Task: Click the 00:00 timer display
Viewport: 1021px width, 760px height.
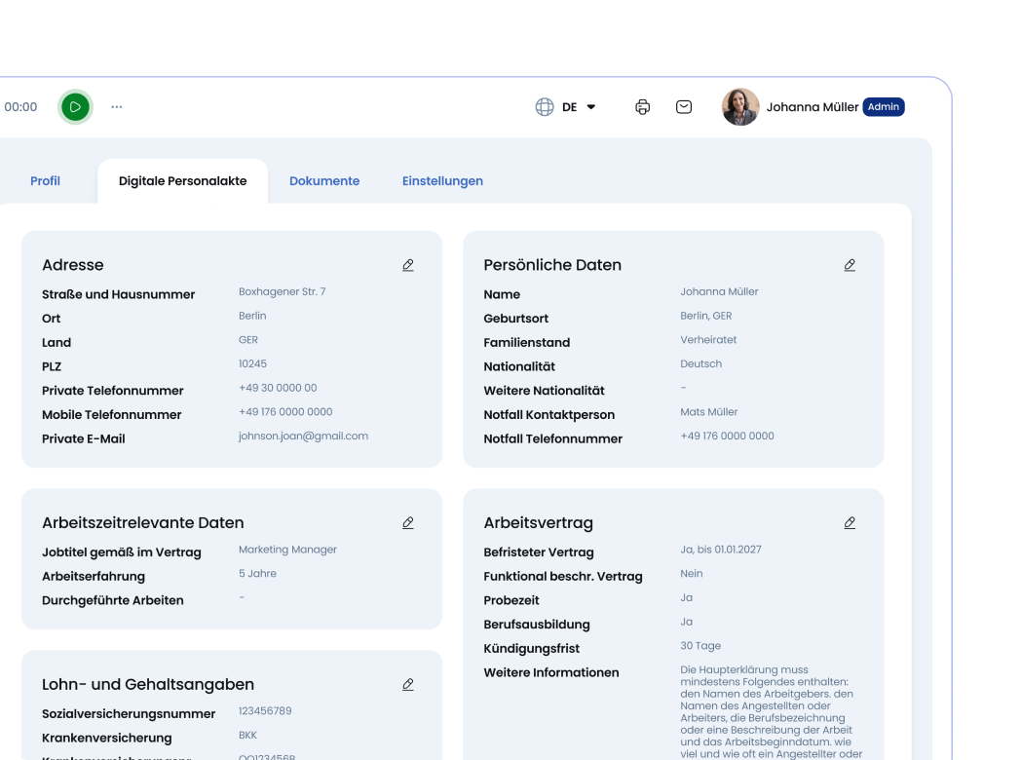Action: (x=20, y=107)
